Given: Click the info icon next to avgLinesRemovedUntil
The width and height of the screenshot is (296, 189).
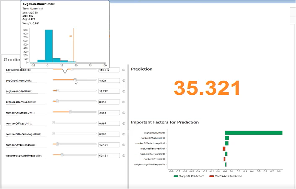Looking at the screenshot, I should pyautogui.click(x=124, y=102).
